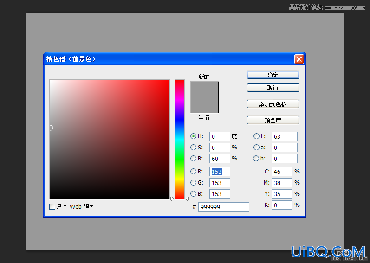Image resolution: width=370 pixels, height=263 pixels.
Task: Select the Lab b radio button
Action: (x=256, y=158)
